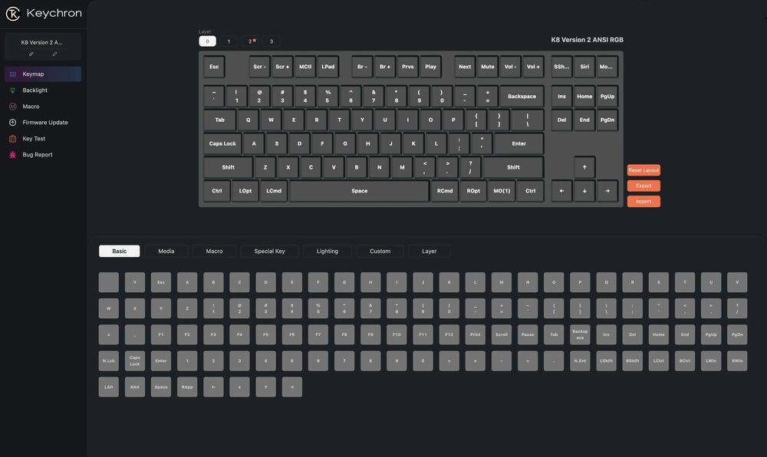Open the Media key category
The width and height of the screenshot is (767, 457).
pyautogui.click(x=166, y=251)
